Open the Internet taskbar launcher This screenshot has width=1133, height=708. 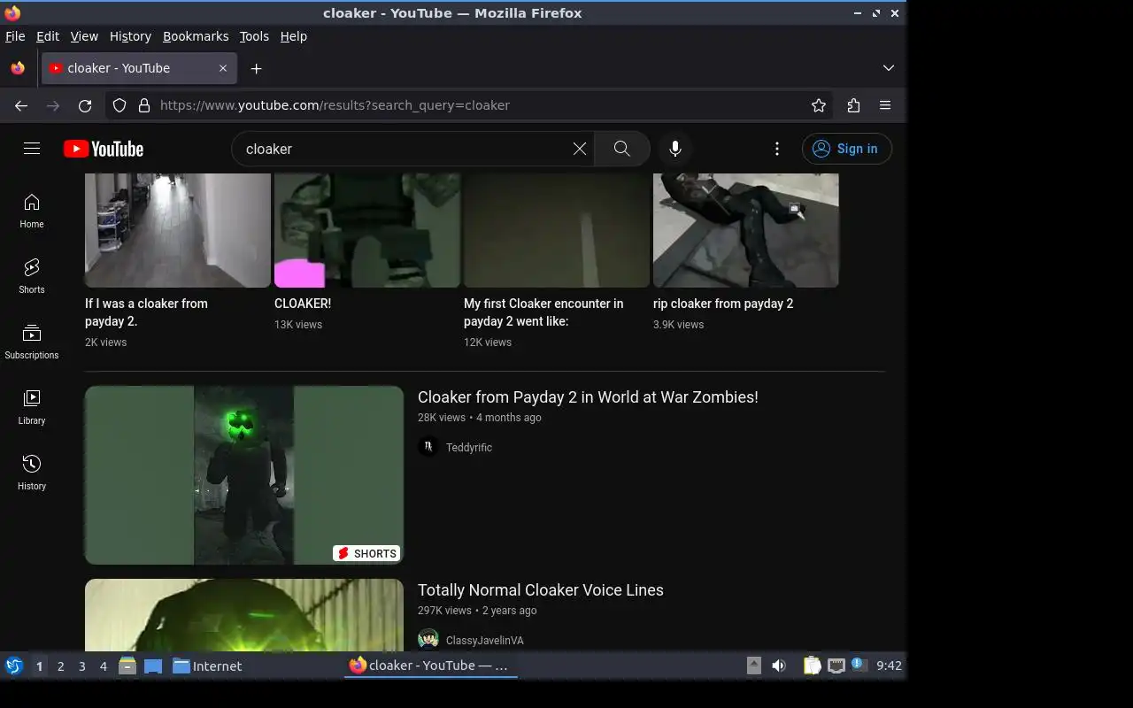[207, 666]
